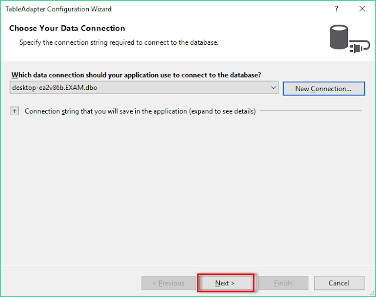The height and width of the screenshot is (297, 376).
Task: Close the TableAdapter Configuration Wizard window
Action: coord(361,9)
